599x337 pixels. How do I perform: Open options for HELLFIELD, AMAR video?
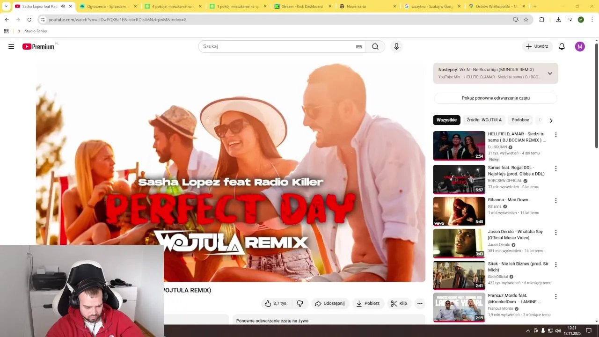pyautogui.click(x=556, y=135)
